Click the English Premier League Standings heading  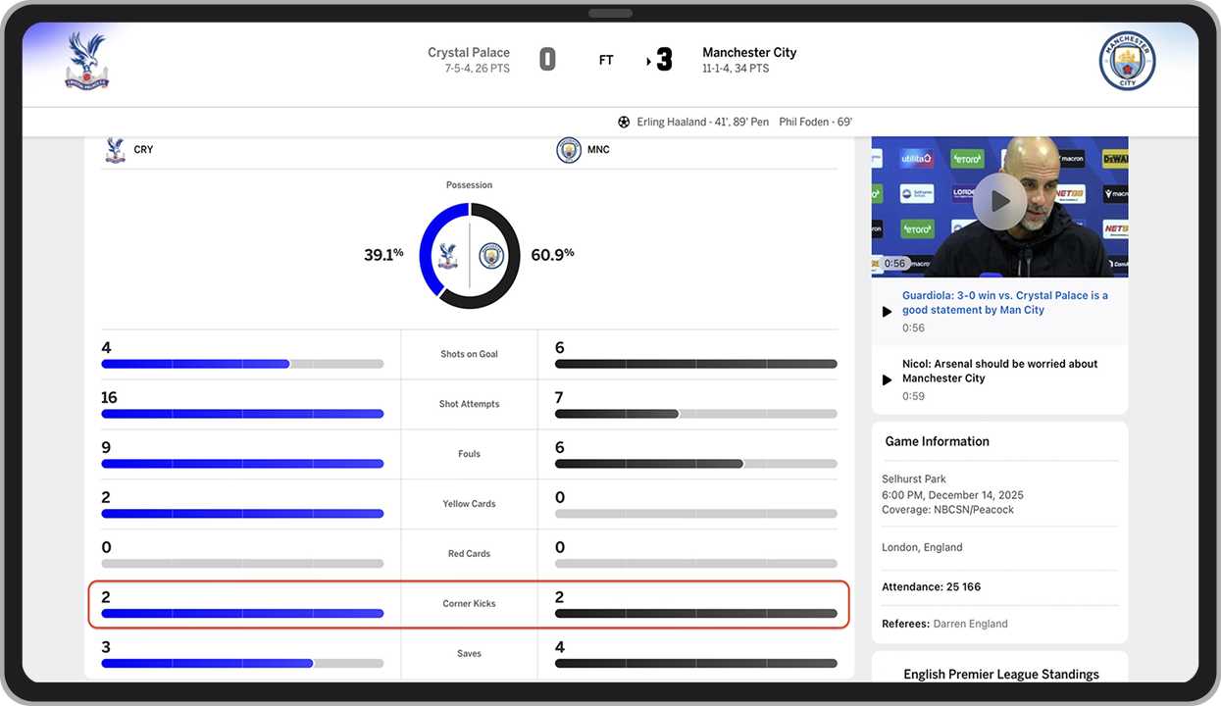pos(1000,675)
